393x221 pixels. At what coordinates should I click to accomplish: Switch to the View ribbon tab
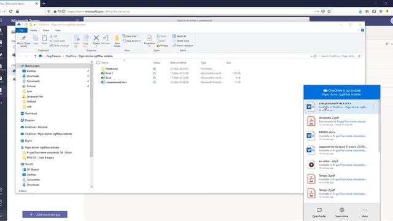click(x=58, y=30)
